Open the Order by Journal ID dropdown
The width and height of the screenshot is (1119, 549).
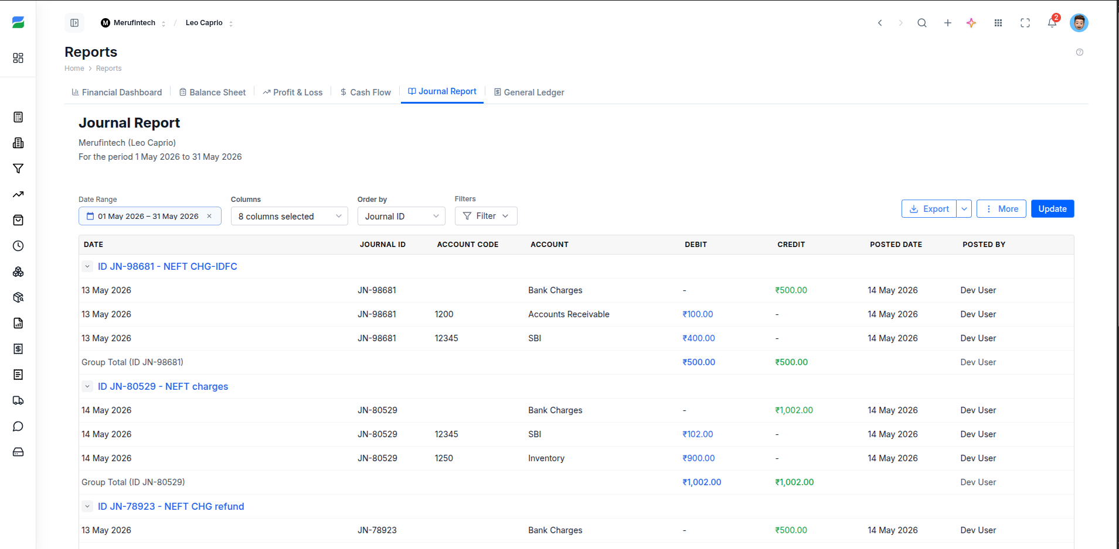pyautogui.click(x=402, y=216)
